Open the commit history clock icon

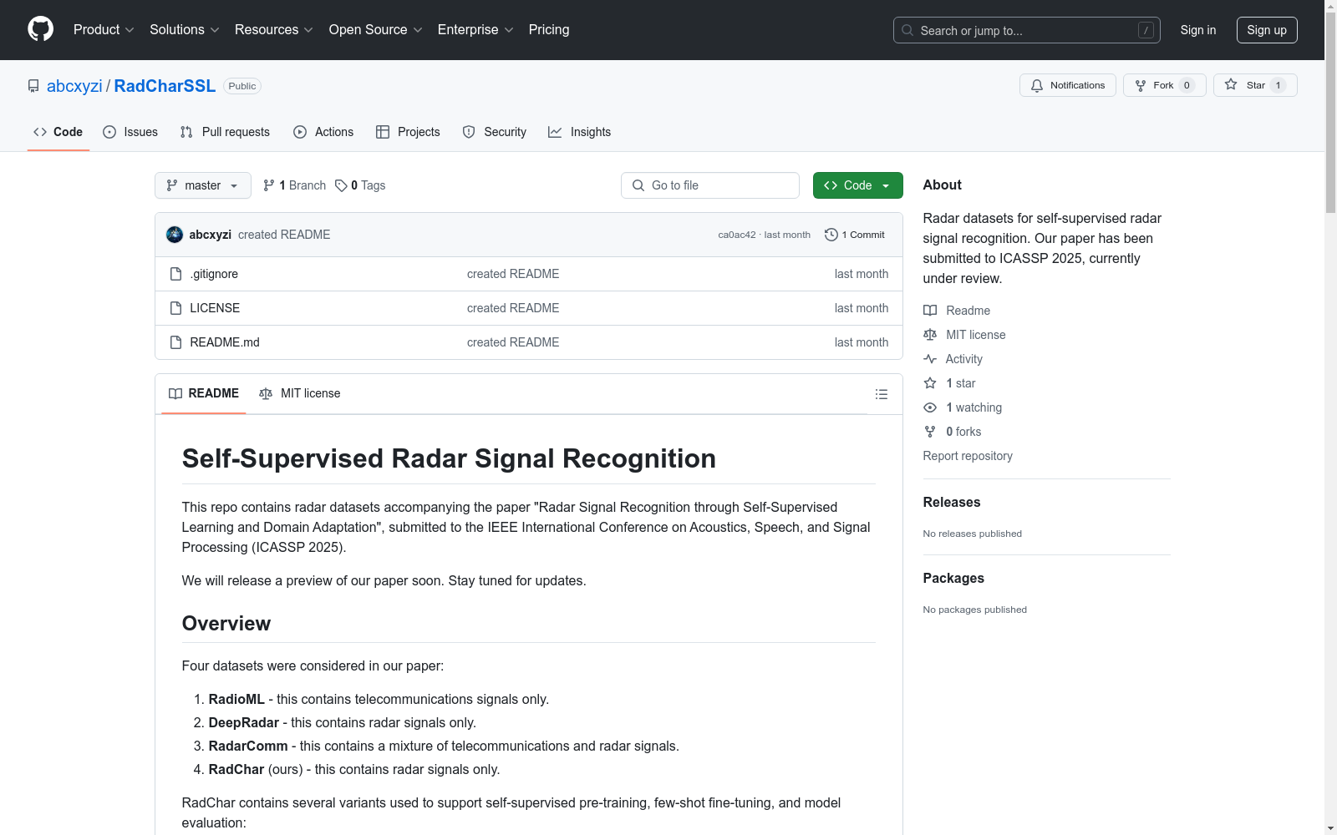831,235
